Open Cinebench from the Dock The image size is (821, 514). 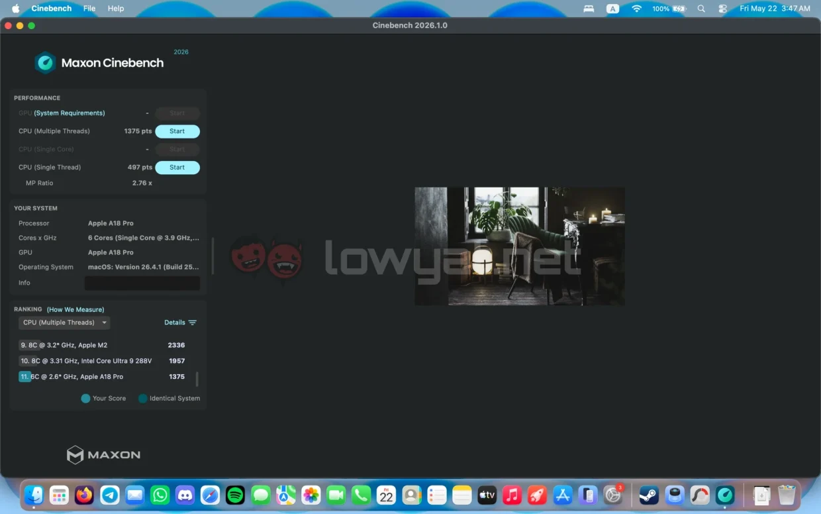[x=725, y=495]
